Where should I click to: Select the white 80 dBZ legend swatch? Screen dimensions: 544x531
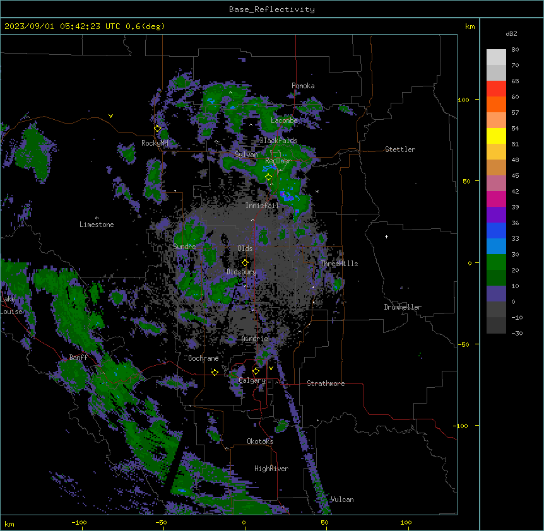[x=496, y=57]
